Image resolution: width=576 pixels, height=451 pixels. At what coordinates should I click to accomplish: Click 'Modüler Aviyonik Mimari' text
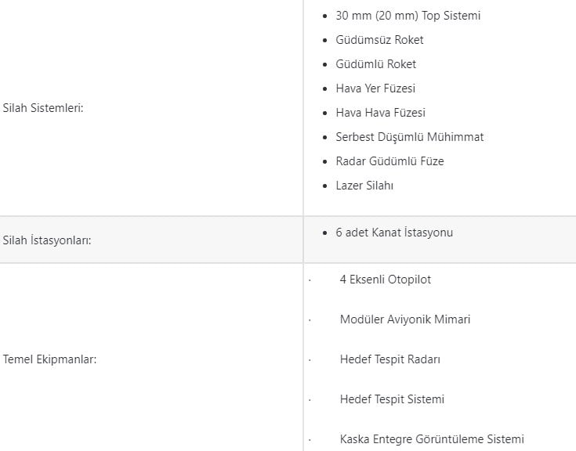click(404, 319)
